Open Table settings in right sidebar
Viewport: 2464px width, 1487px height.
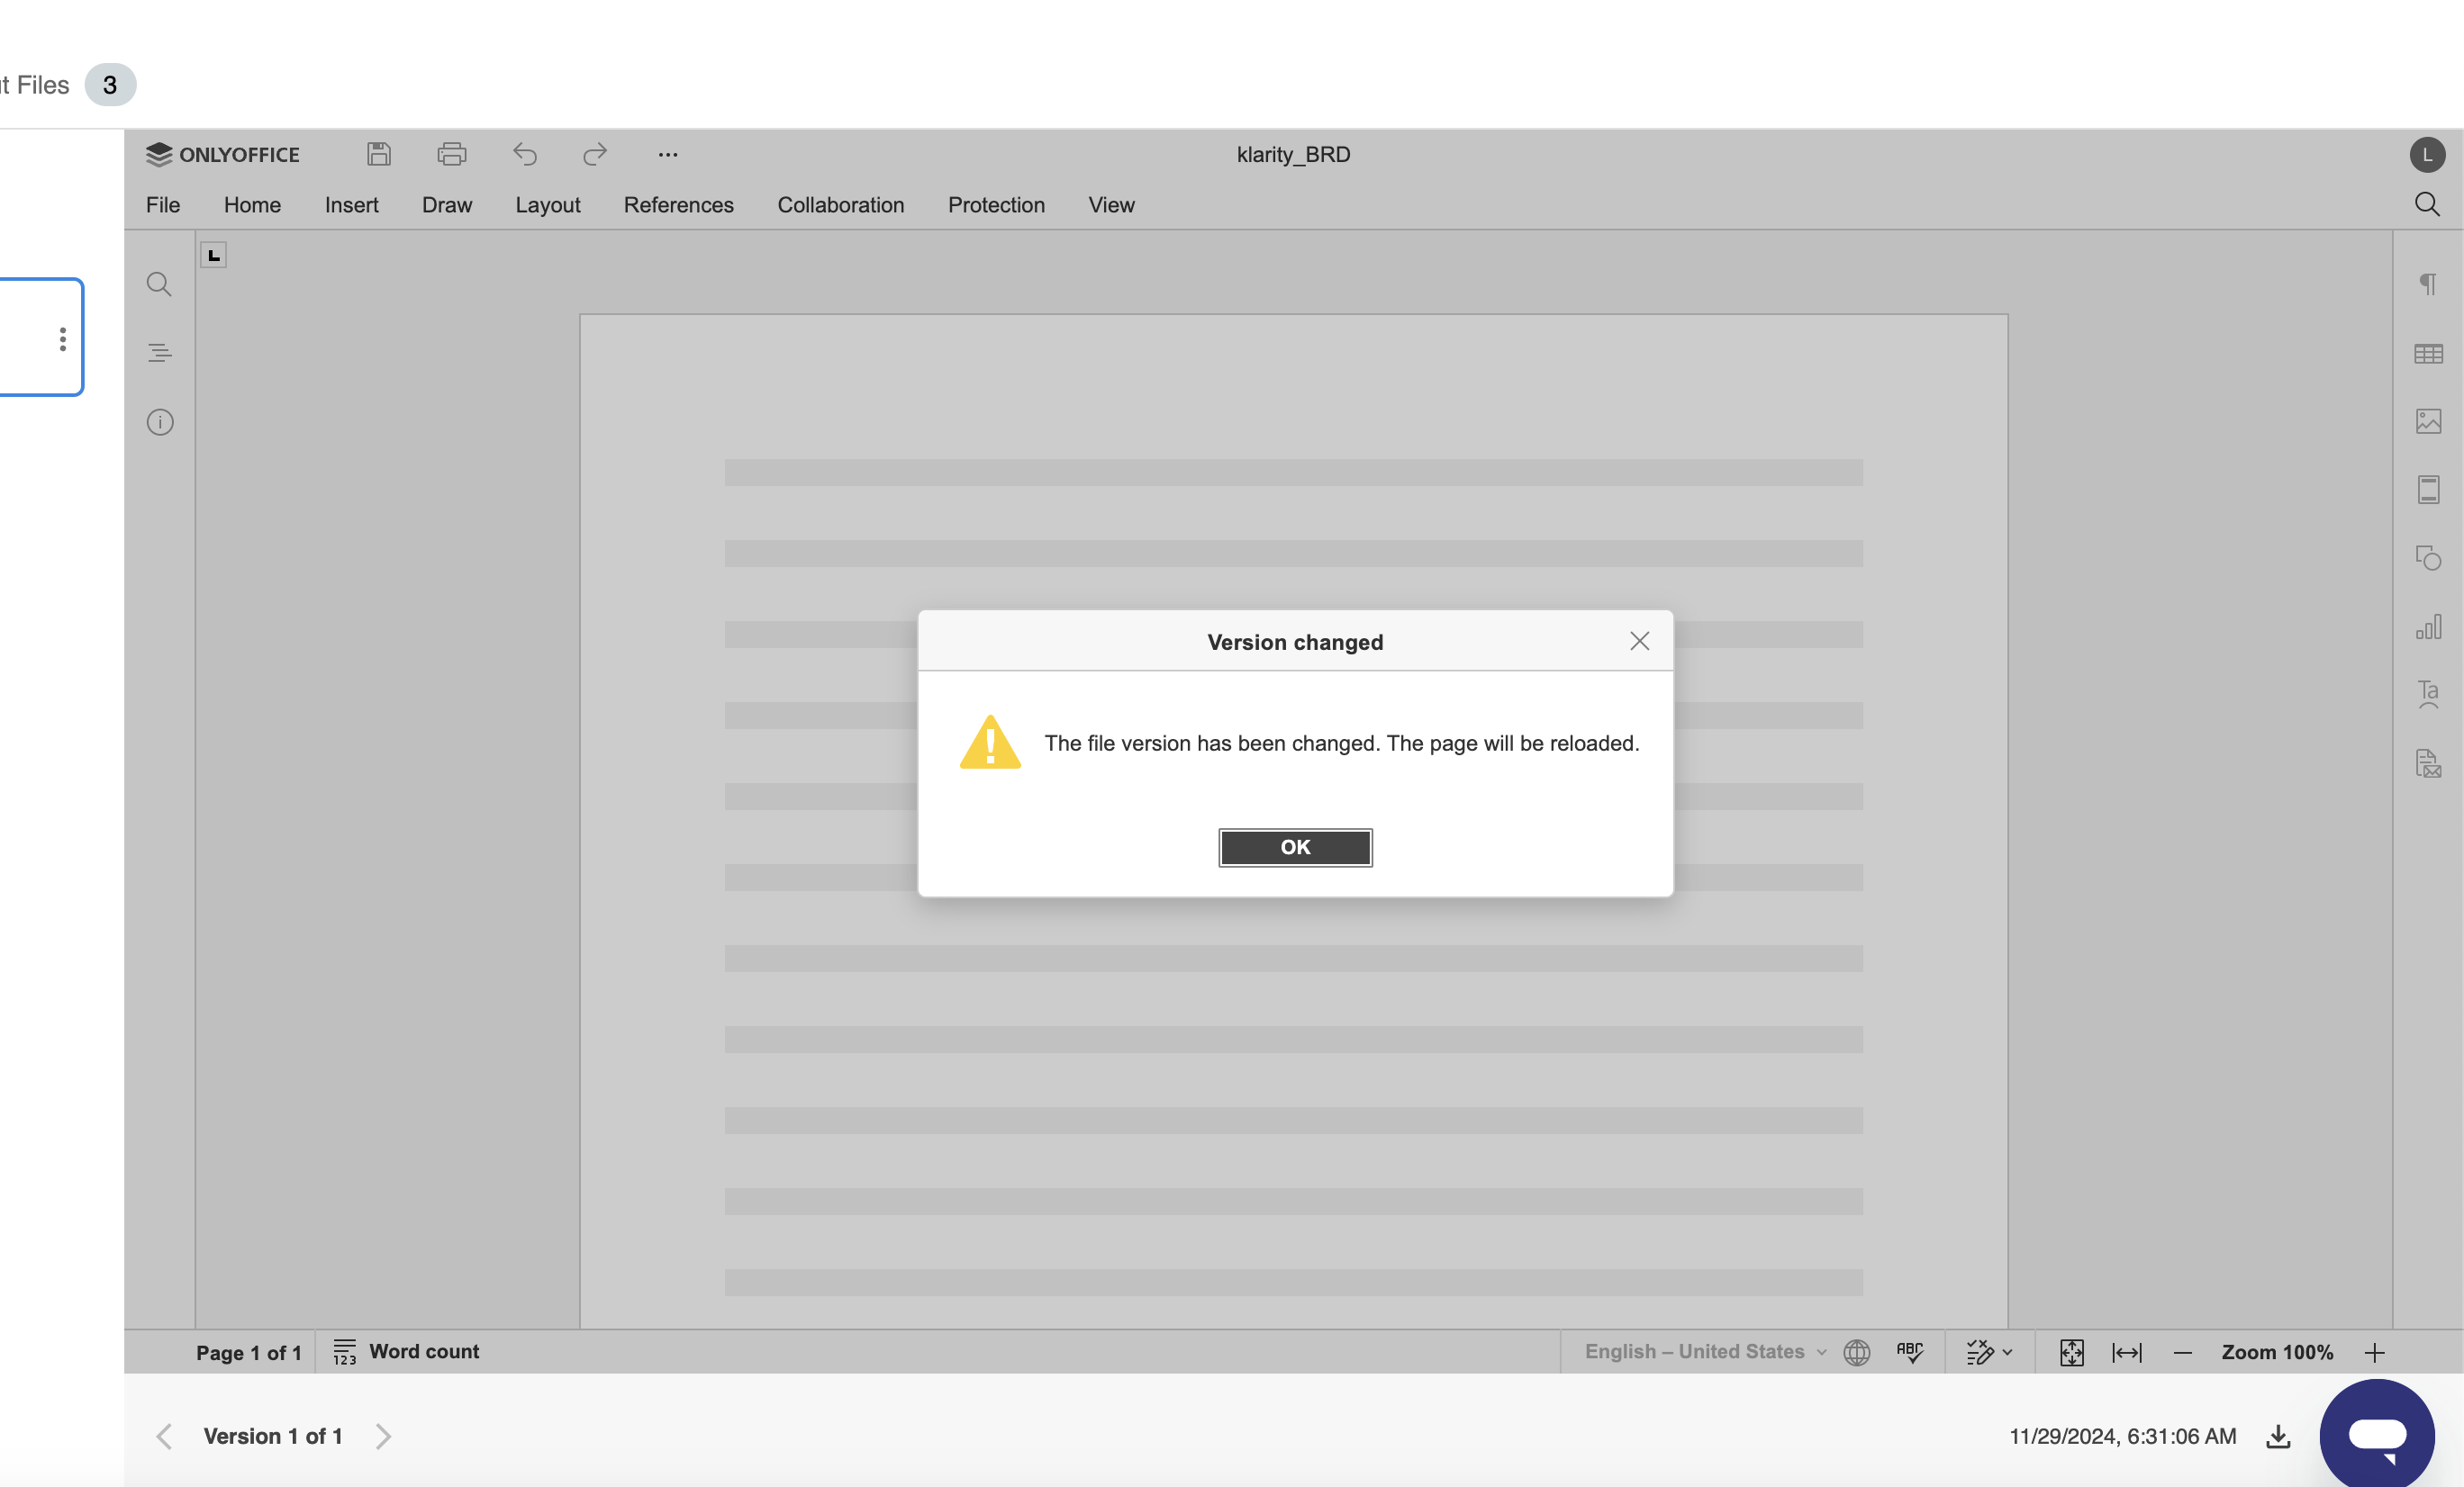click(2428, 353)
